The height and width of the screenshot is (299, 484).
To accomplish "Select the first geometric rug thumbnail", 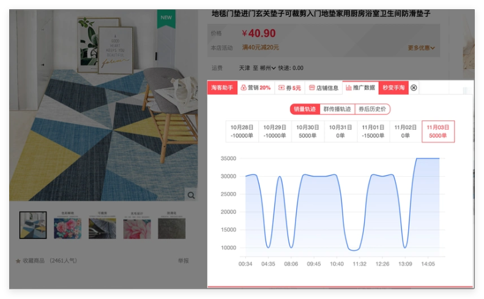I will click(x=33, y=225).
